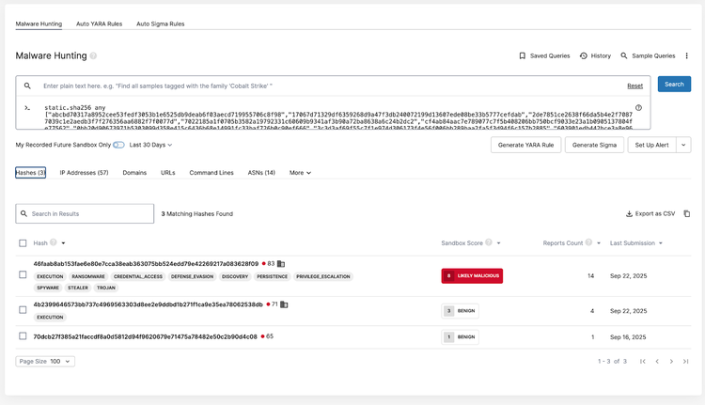Open the IP Addresses (57) tab
Viewport: 705px width, 405px height.
click(84, 173)
